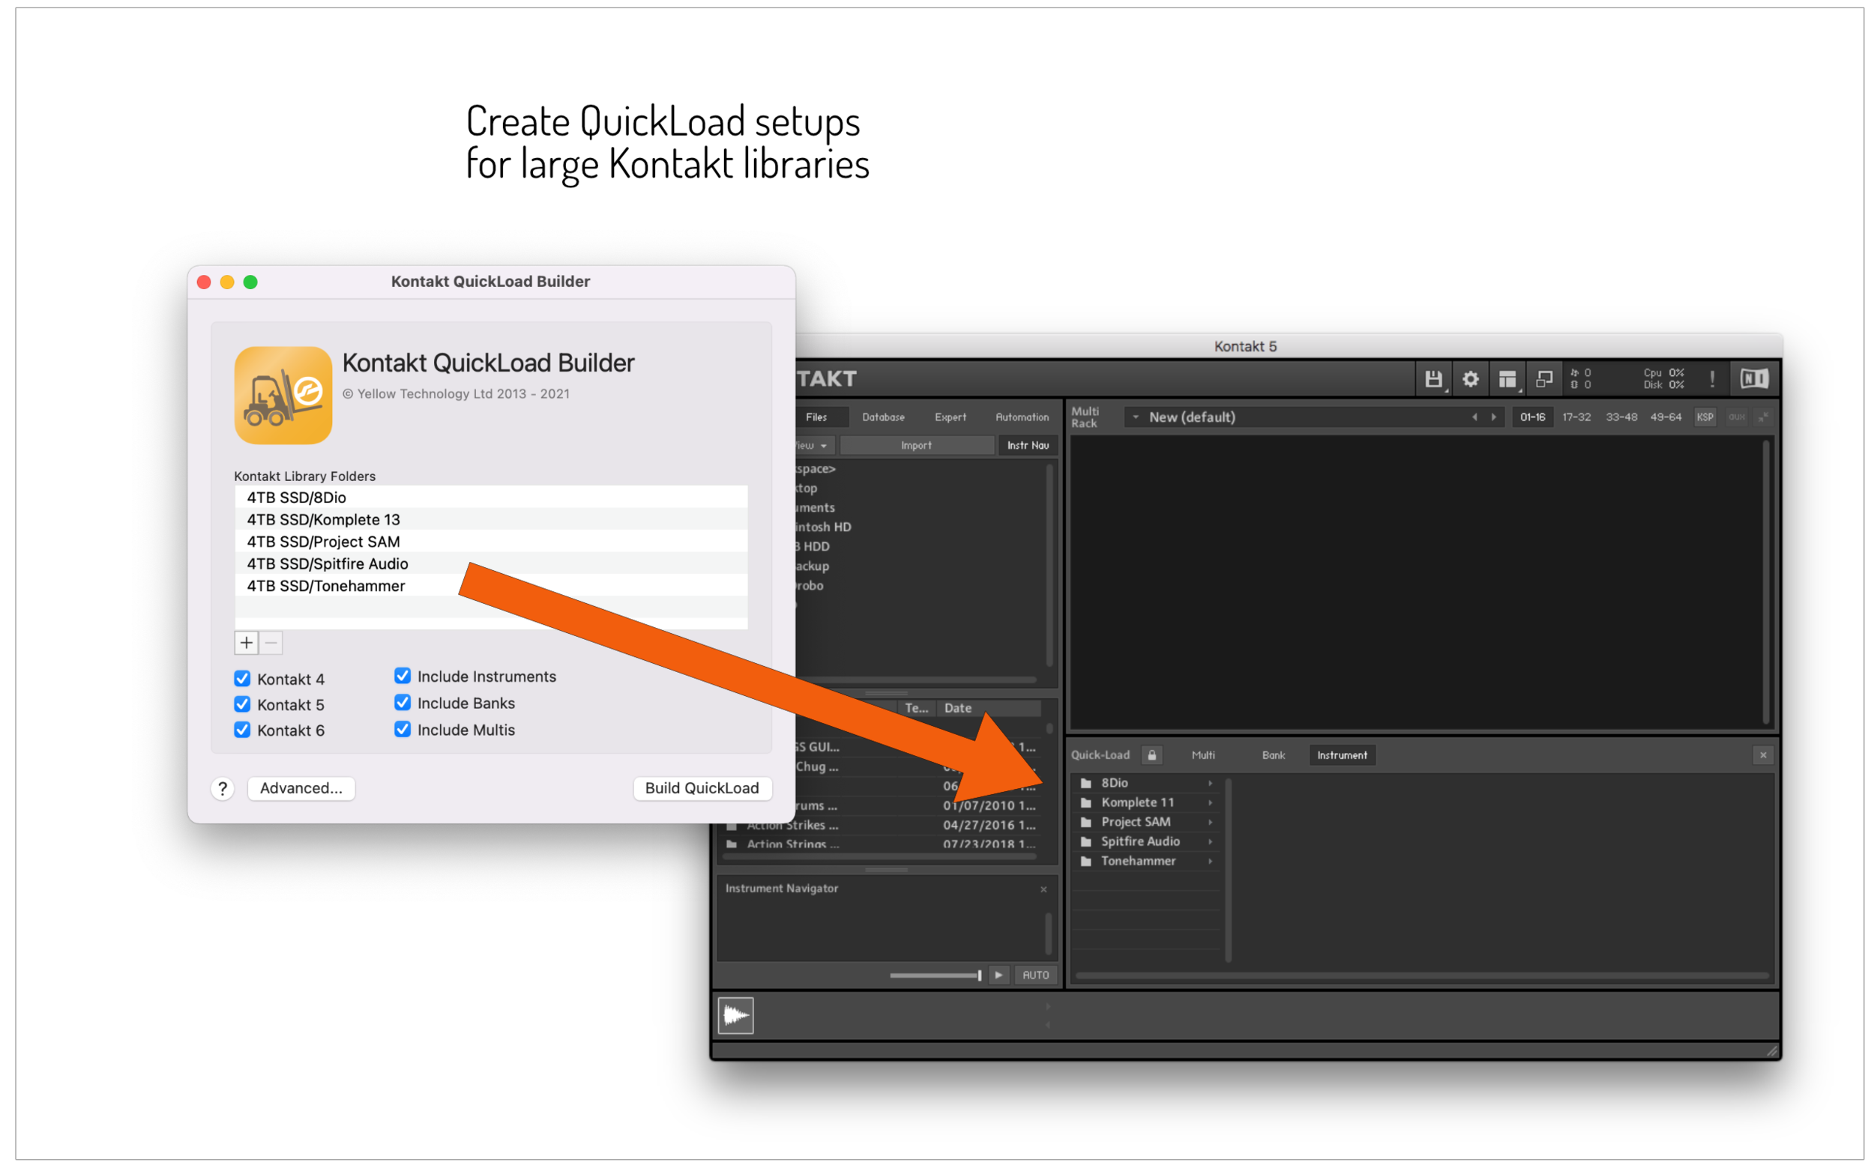Click the exclamation panic button in Kontakt
Viewport: 1874px width, 1171px height.
(x=1712, y=378)
